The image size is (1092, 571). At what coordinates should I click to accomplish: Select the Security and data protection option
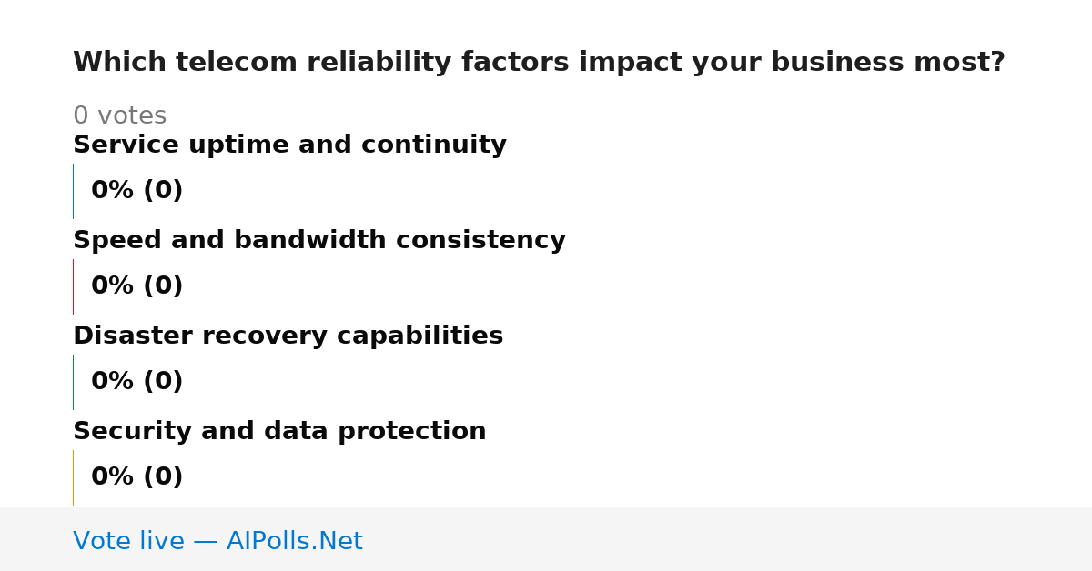279,432
